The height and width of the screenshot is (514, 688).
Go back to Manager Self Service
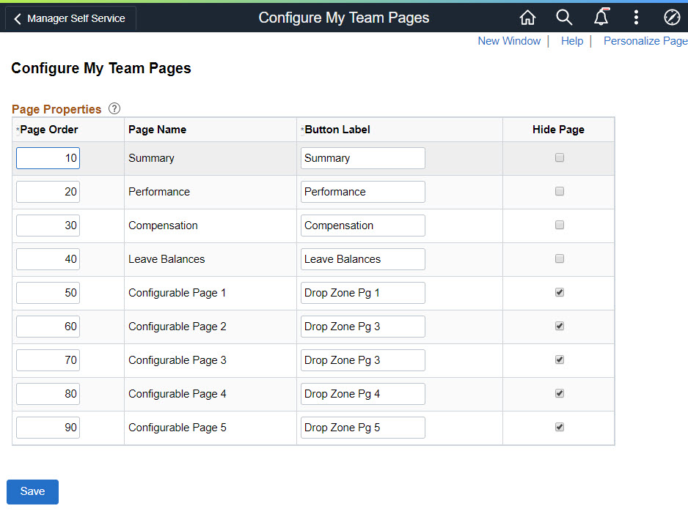pyautogui.click(x=70, y=19)
